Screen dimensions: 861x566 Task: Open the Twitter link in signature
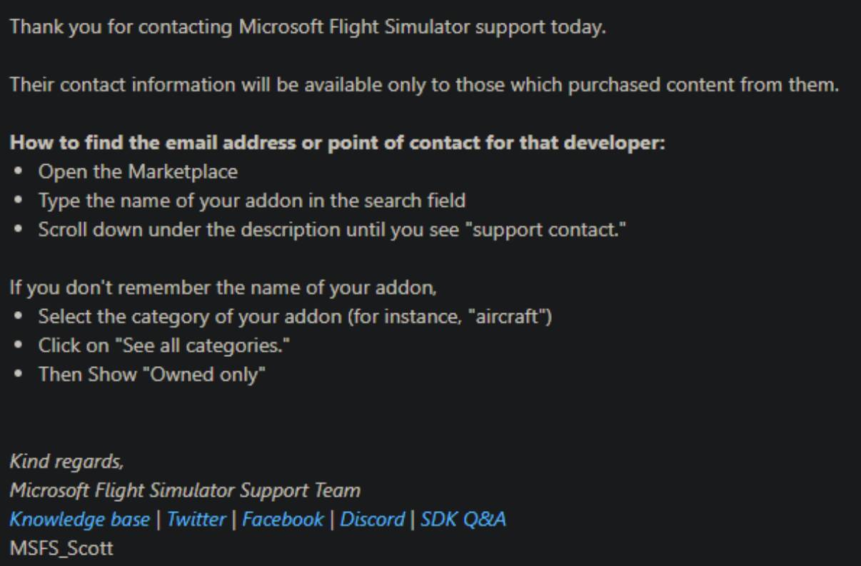pos(196,519)
